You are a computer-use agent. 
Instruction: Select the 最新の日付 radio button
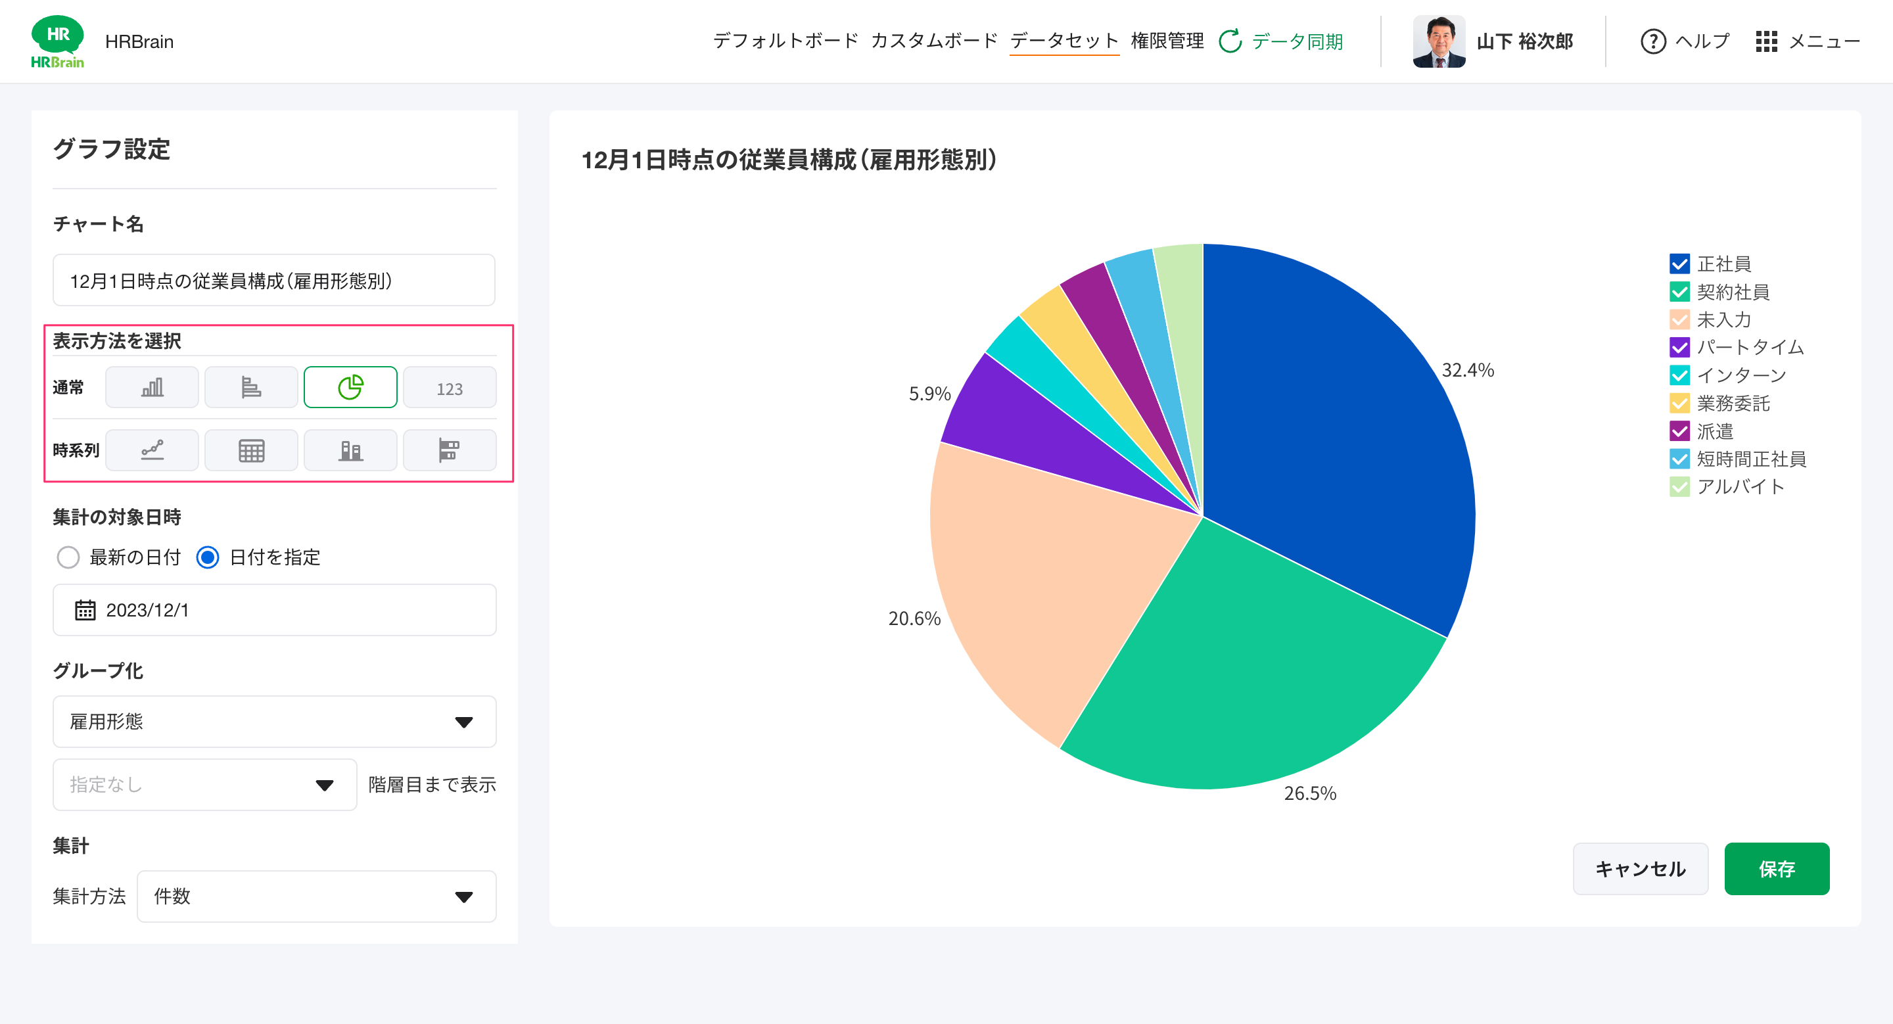click(68, 557)
